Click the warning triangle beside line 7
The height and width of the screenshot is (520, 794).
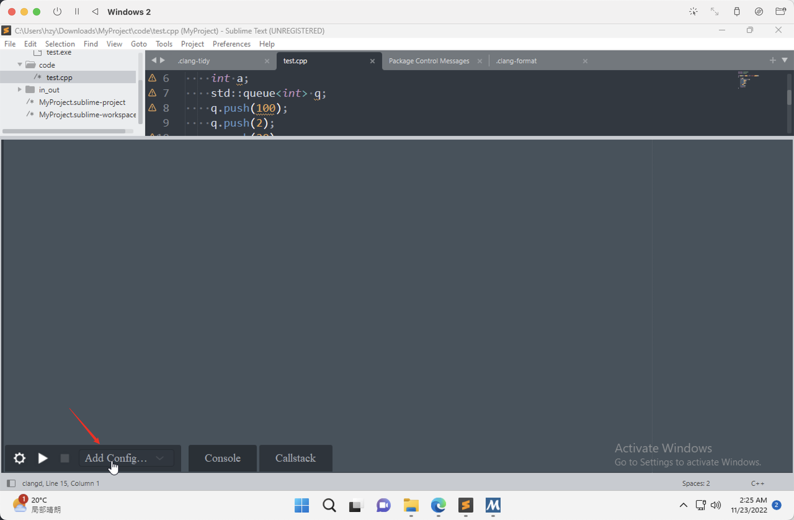(x=153, y=93)
